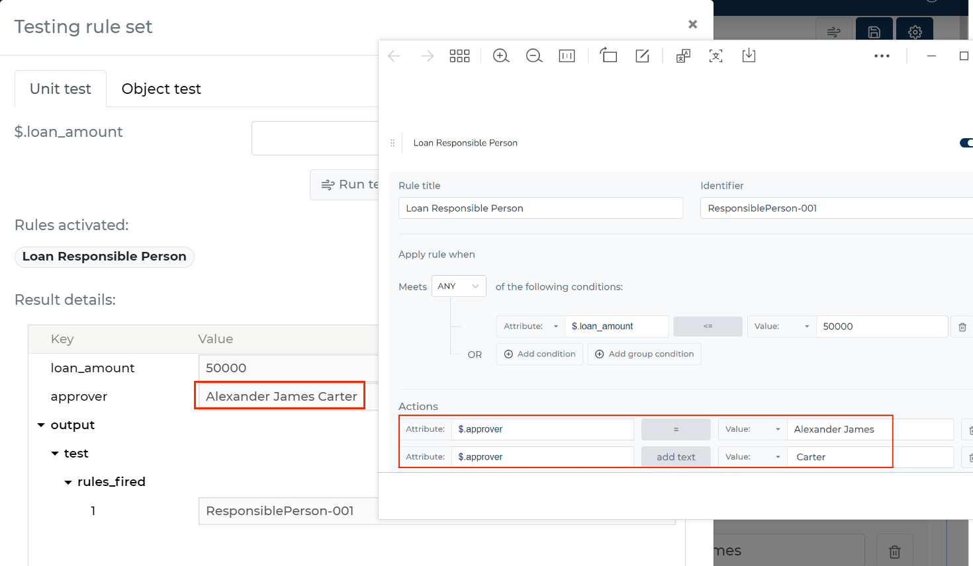Switch to the Object test tab
Viewport: 973px width, 566px height.
click(161, 89)
